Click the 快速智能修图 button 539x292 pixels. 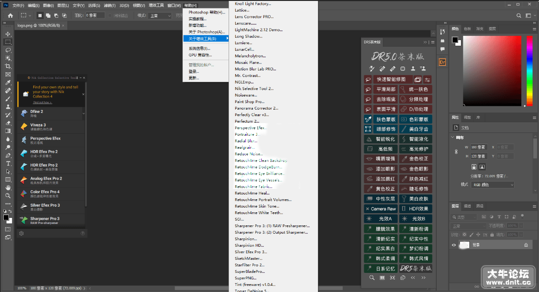pyautogui.click(x=392, y=79)
